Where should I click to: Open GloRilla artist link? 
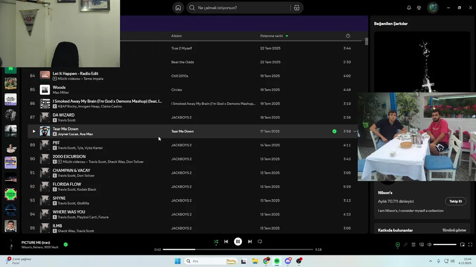click(x=83, y=203)
